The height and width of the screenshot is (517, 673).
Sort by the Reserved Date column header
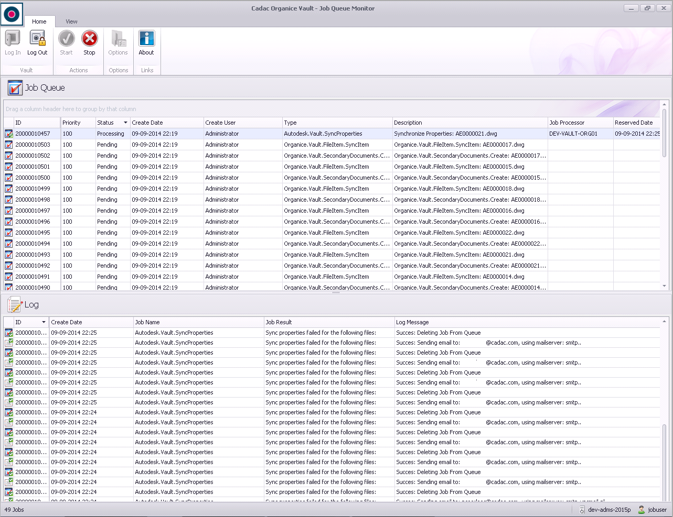pos(637,123)
